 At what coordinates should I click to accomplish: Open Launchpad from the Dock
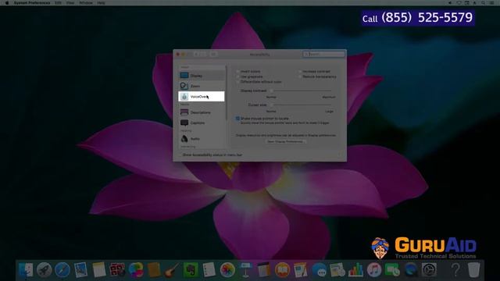pos(44,270)
